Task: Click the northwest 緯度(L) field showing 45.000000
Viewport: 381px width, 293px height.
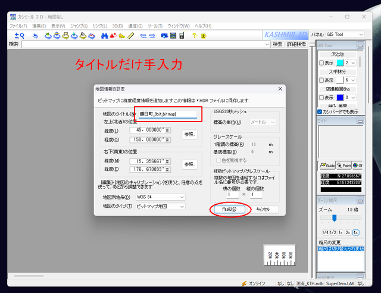Action: [150, 130]
